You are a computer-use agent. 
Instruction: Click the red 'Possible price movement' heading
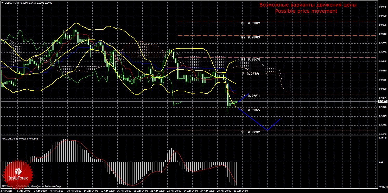coord(306,11)
